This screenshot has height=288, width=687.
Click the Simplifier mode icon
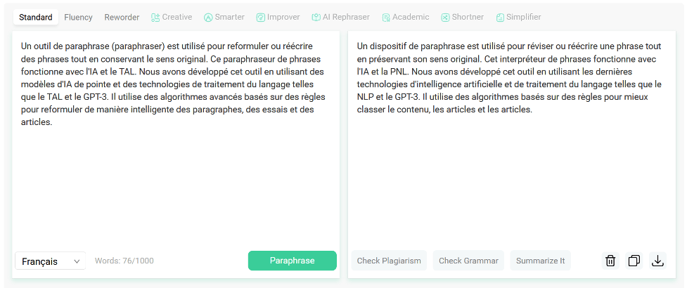(x=500, y=18)
